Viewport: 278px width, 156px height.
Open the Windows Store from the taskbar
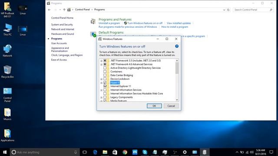tap(115, 152)
